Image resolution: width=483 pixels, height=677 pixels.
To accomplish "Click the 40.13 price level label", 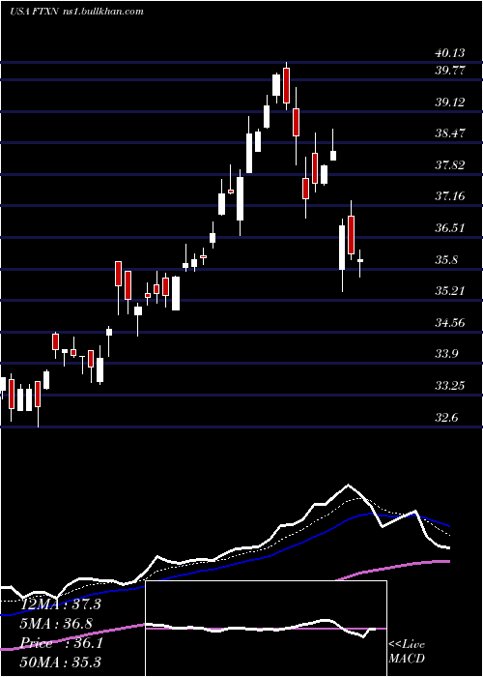I will pyautogui.click(x=450, y=53).
